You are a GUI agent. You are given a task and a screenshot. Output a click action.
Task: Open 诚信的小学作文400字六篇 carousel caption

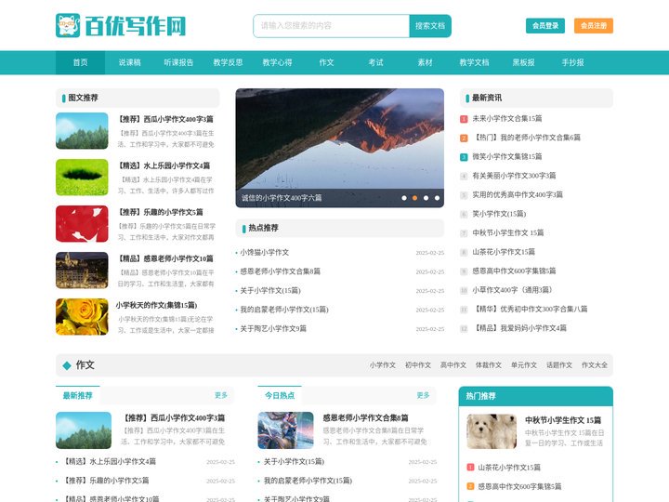point(282,198)
